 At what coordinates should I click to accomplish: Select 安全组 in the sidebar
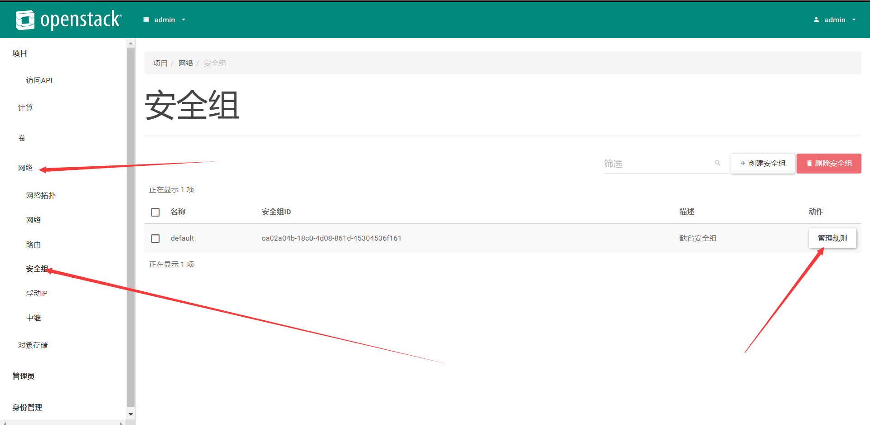coord(37,269)
